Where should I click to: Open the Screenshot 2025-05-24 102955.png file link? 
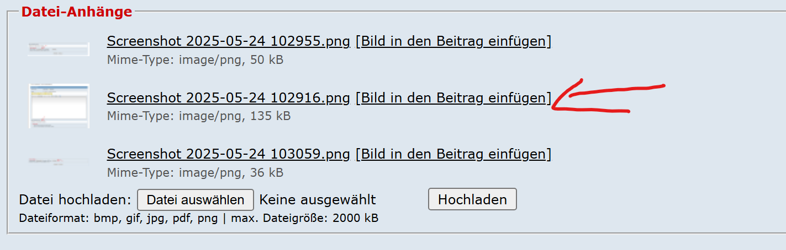tap(228, 41)
